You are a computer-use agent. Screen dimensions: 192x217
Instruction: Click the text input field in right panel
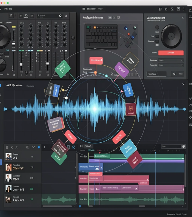[x=156, y=74]
